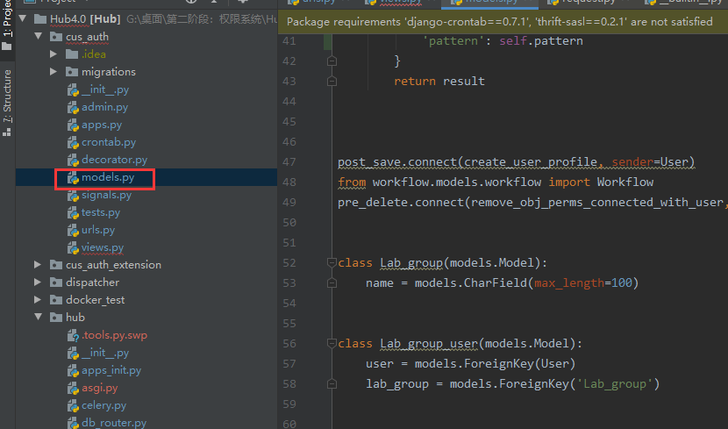Collapse the hub folder arrow
Screen dimensions: 728x429
(38, 317)
